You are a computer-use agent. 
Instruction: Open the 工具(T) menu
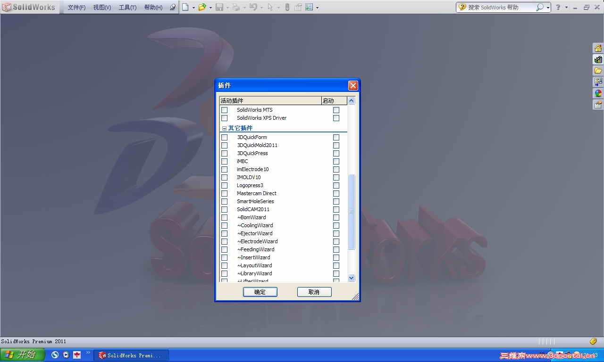pyautogui.click(x=127, y=8)
